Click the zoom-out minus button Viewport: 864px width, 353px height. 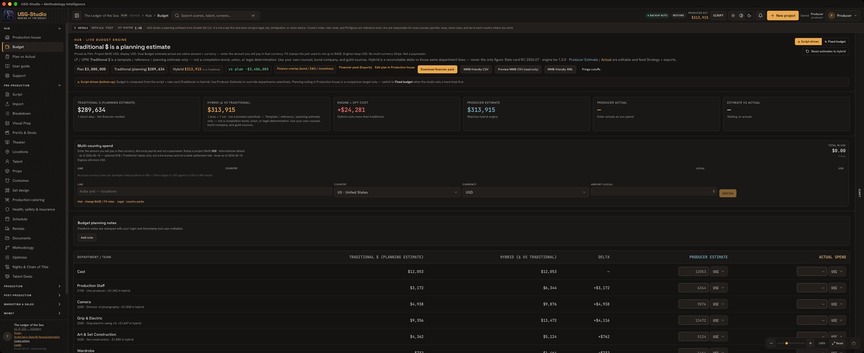pyautogui.click(x=771, y=343)
